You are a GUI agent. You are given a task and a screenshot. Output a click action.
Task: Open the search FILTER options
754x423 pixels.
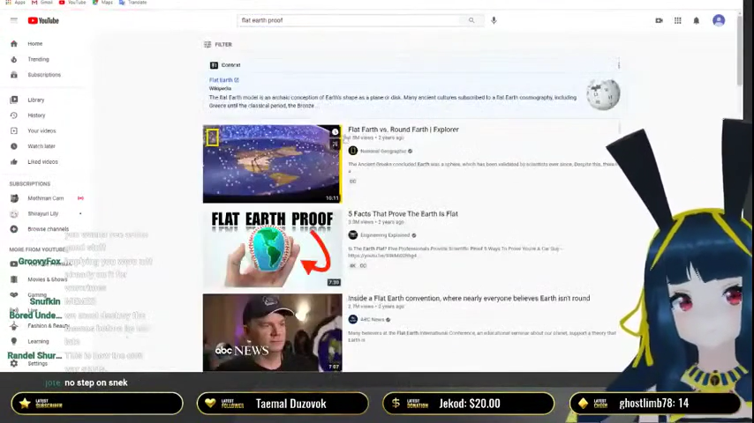(218, 44)
